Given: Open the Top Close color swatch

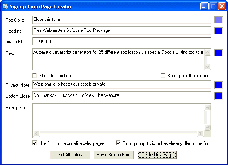Looking at the screenshot, I should click(218, 20).
